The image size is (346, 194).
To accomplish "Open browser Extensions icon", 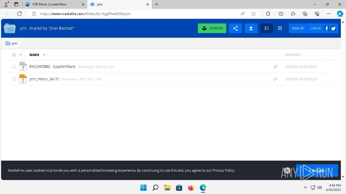I will (x=268, y=14).
